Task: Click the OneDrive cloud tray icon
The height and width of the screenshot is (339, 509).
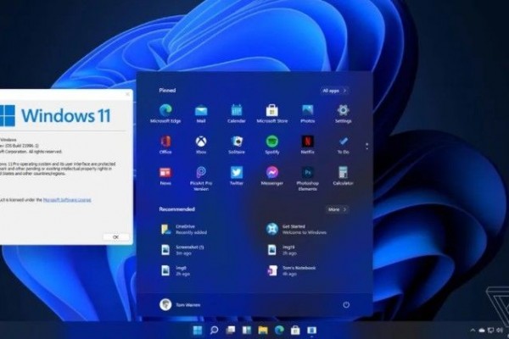Action: pos(482,331)
